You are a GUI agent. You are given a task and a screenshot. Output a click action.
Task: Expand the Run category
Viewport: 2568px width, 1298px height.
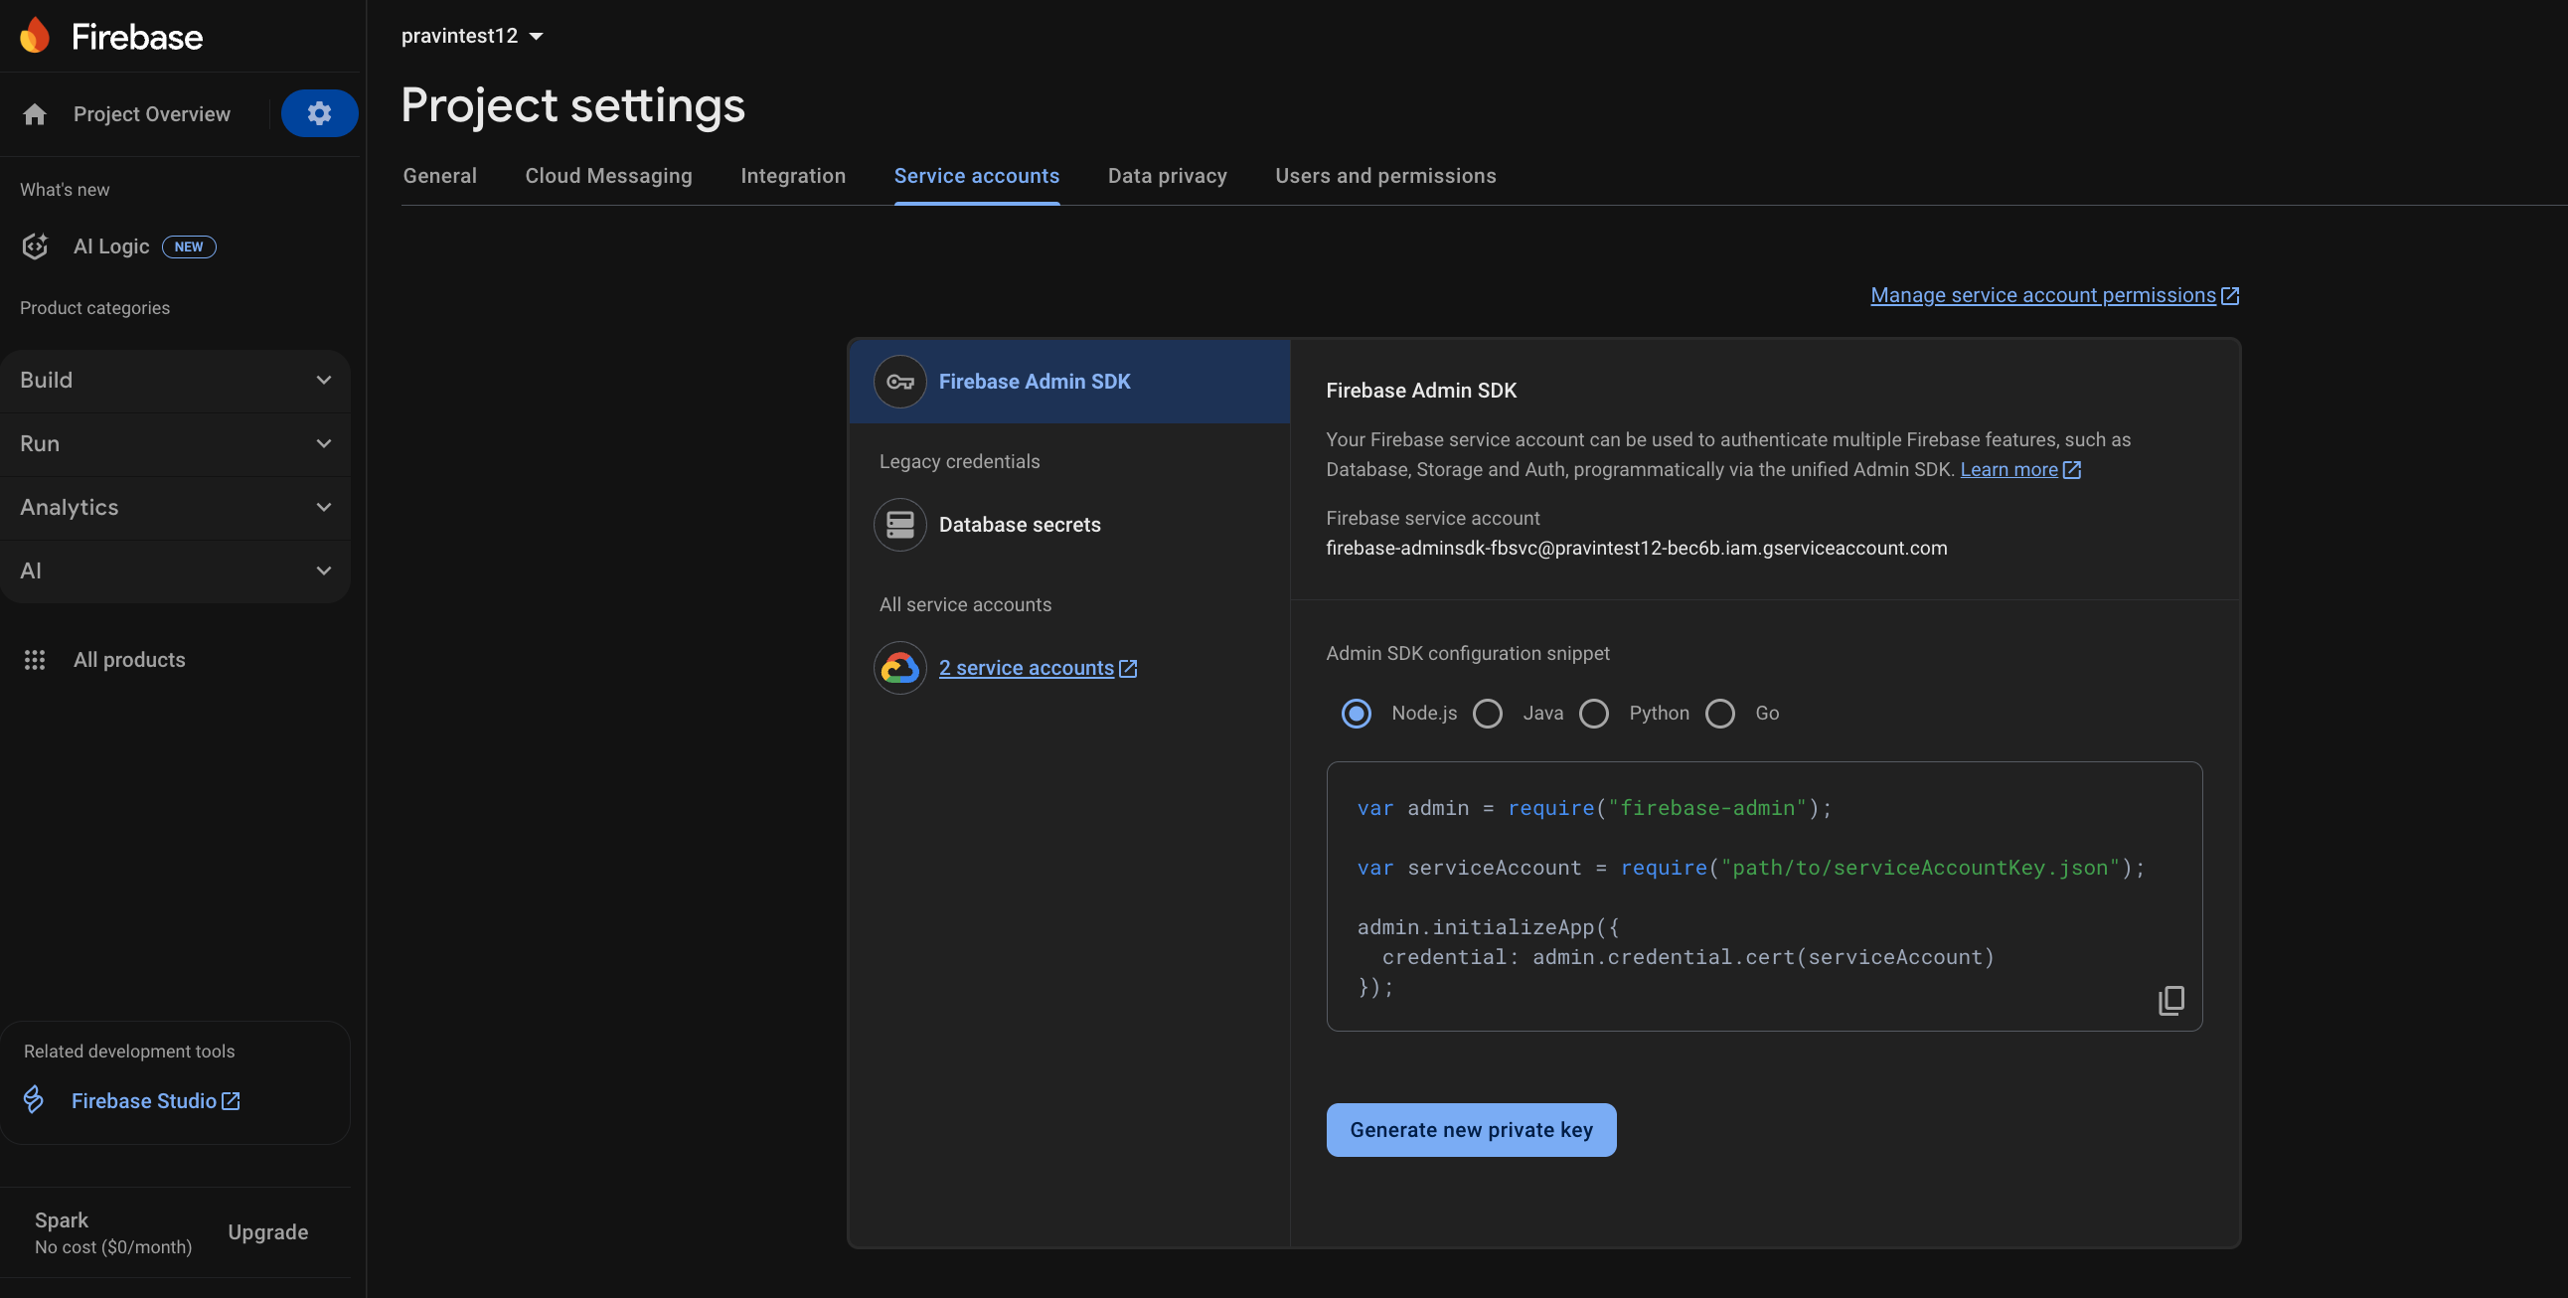coord(176,443)
